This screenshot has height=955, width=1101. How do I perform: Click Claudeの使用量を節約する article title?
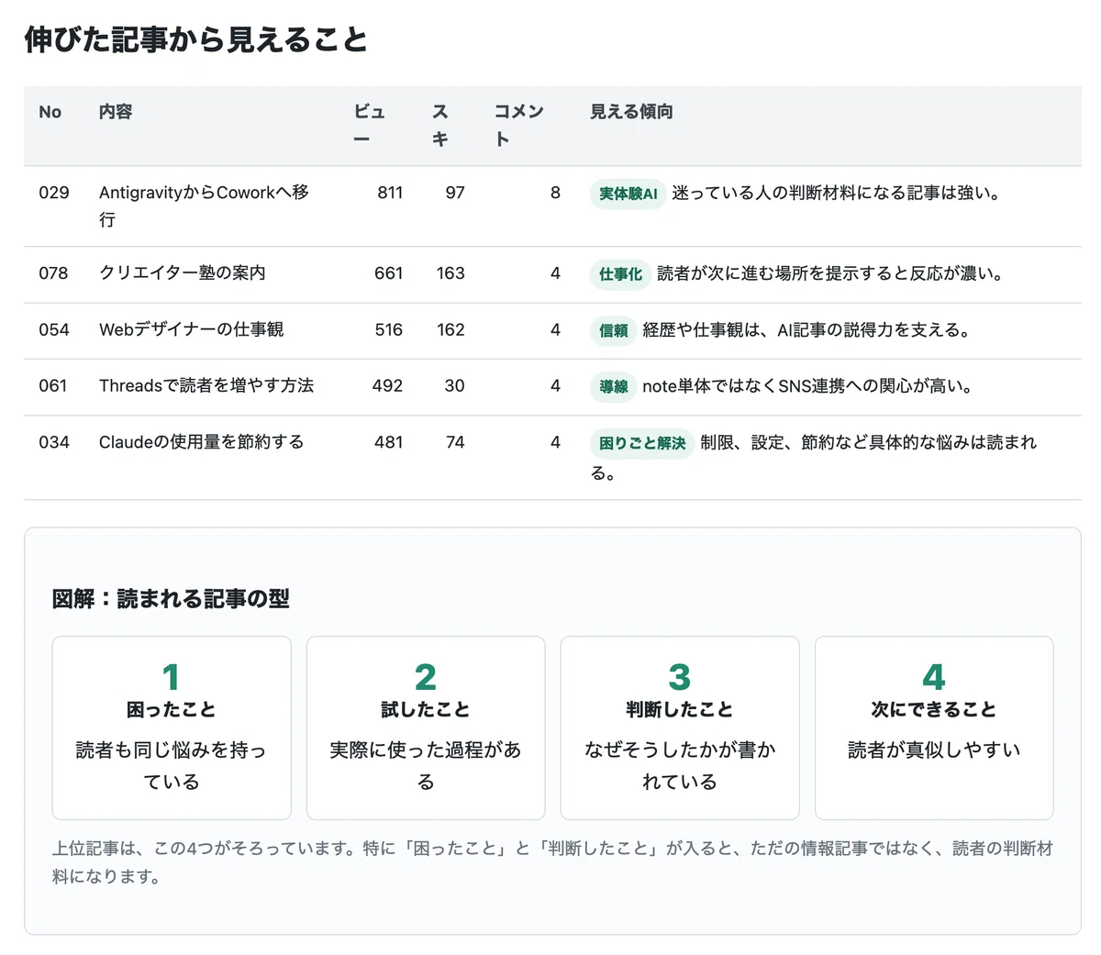point(201,442)
